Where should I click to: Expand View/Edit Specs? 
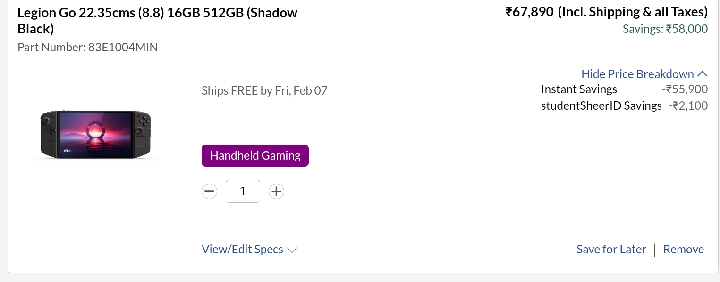point(242,249)
